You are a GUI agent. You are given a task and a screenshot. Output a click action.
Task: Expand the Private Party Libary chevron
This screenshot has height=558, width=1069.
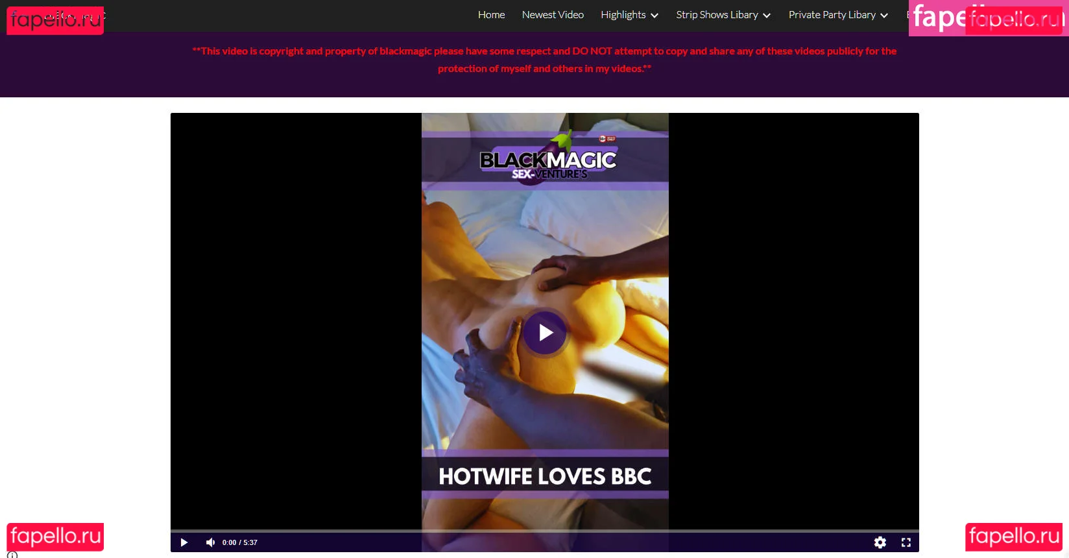884,16
